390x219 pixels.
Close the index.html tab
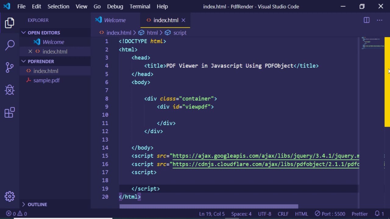coord(183,20)
